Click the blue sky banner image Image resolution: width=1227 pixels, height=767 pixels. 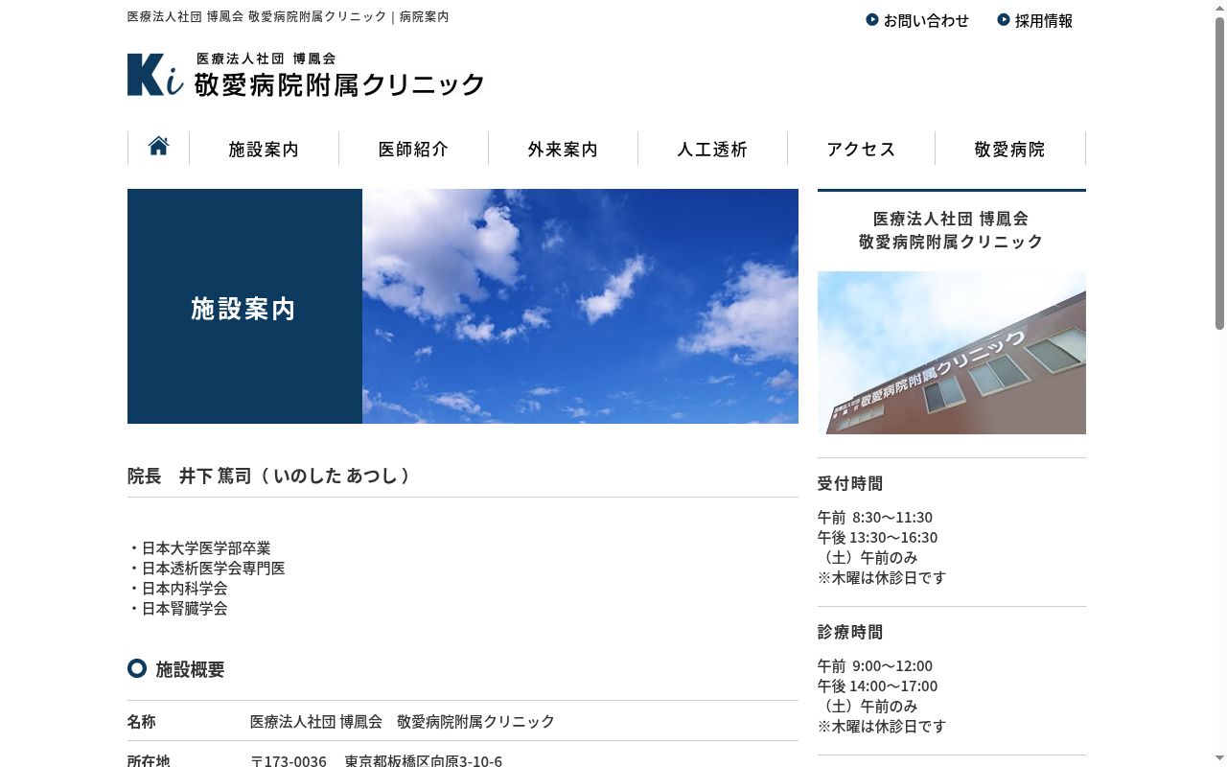580,306
